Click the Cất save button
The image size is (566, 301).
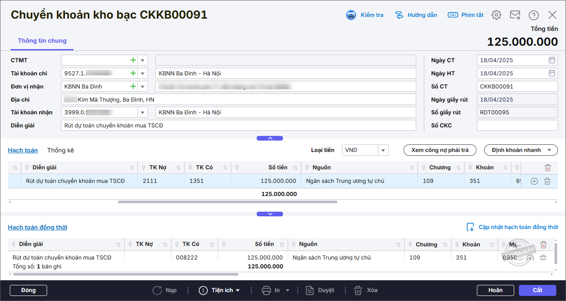[x=537, y=290]
